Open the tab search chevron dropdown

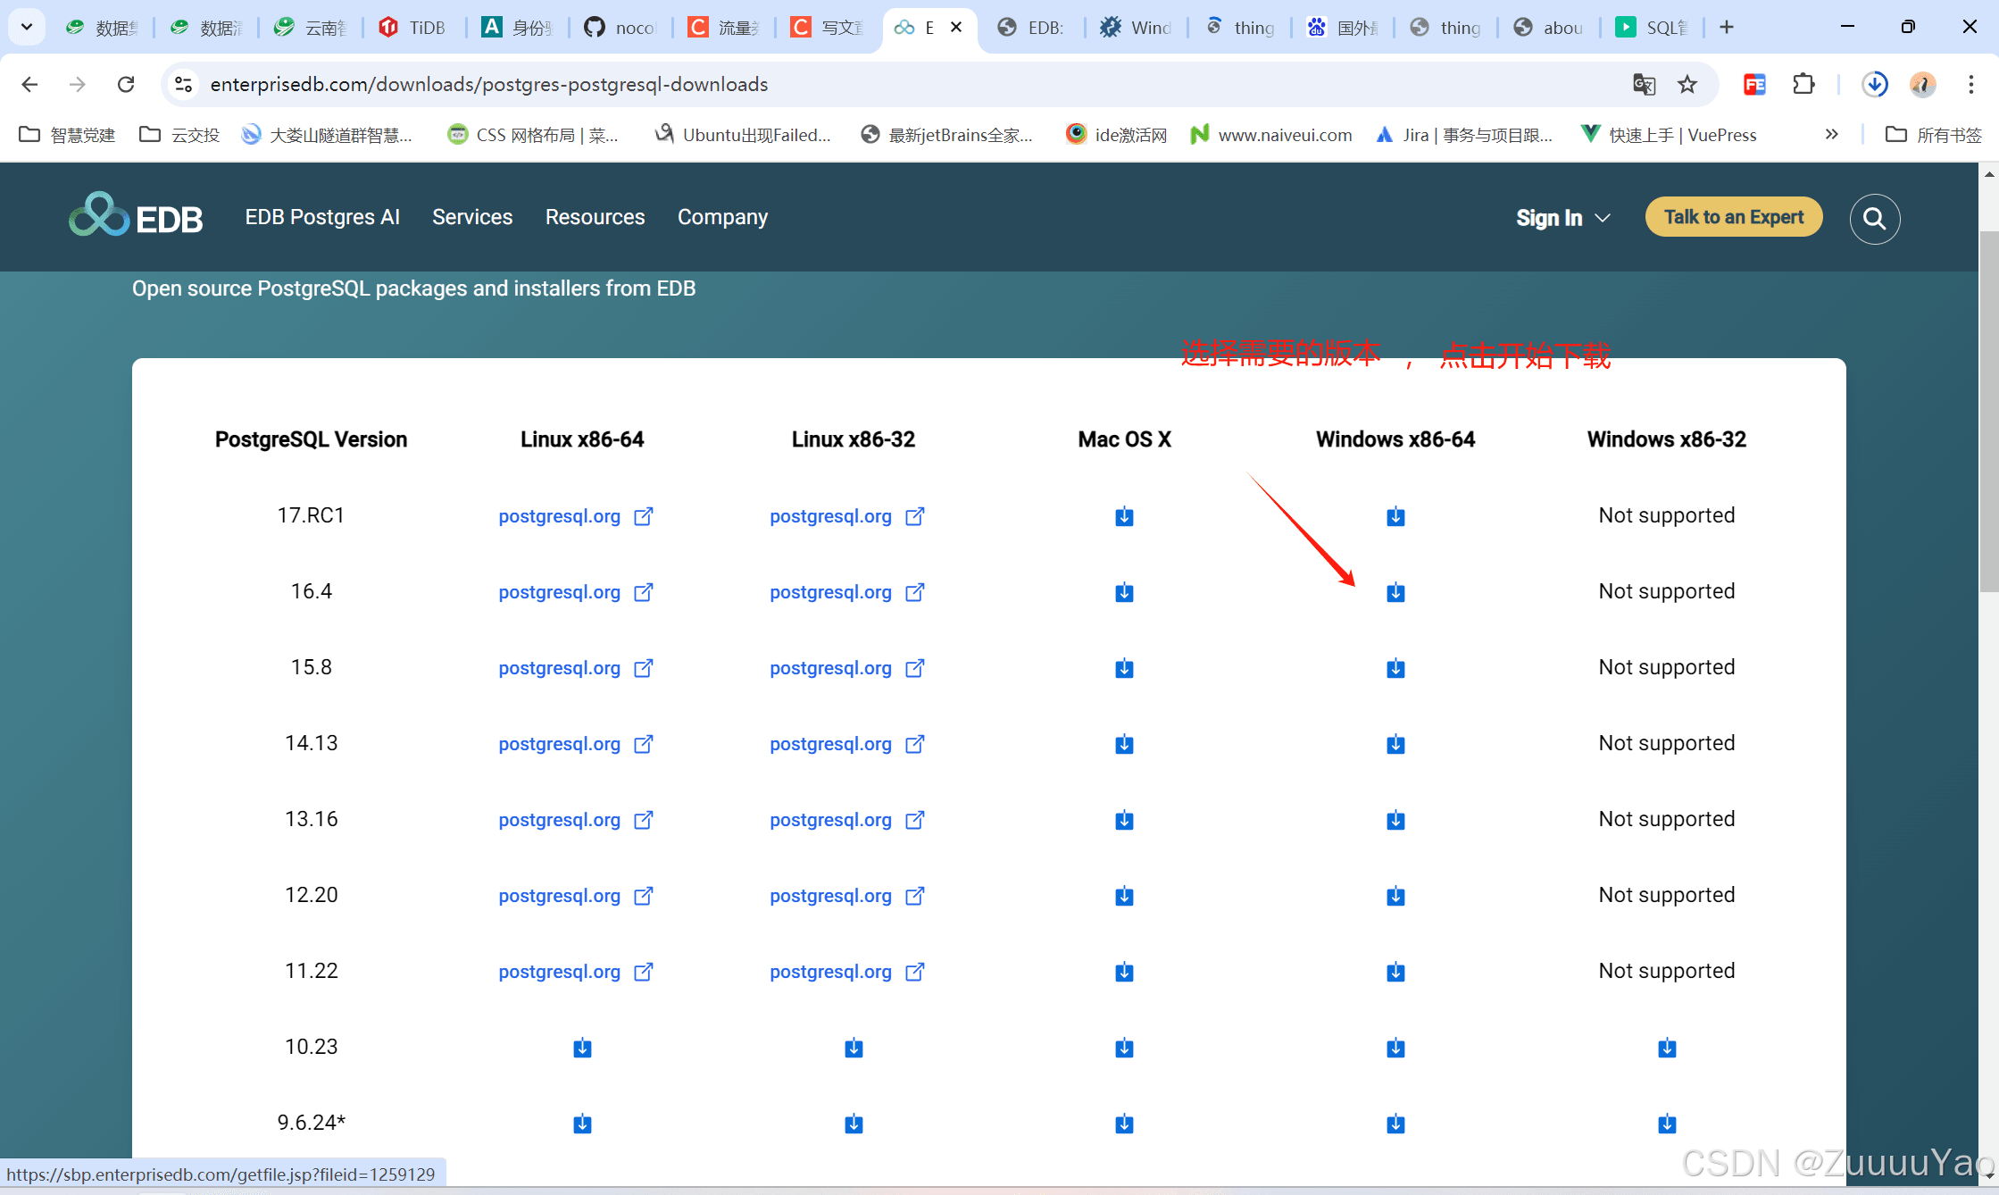[27, 27]
